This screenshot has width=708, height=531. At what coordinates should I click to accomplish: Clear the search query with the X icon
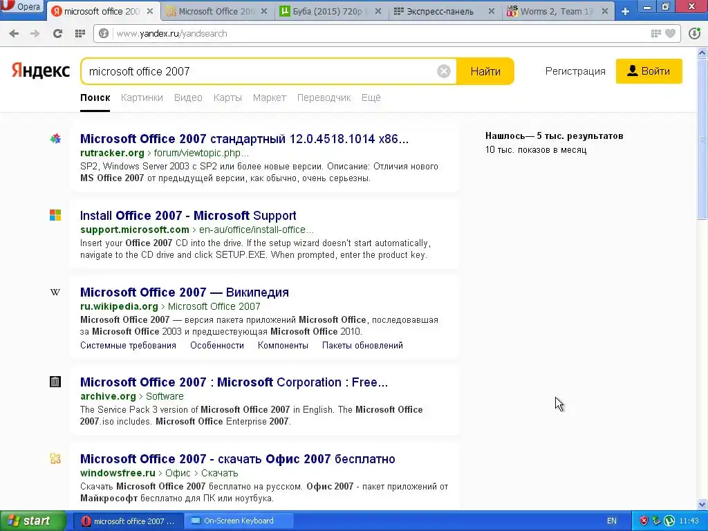coord(444,71)
